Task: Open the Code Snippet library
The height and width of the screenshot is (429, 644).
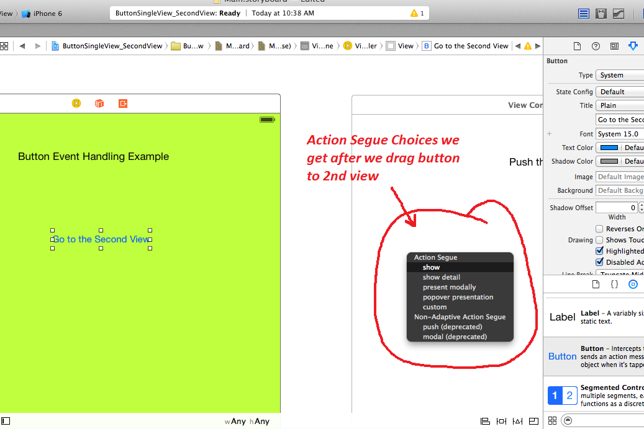Action: pyautogui.click(x=614, y=284)
